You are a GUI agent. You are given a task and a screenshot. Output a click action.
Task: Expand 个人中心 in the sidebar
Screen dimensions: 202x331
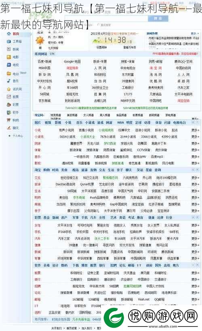tap(16, 136)
